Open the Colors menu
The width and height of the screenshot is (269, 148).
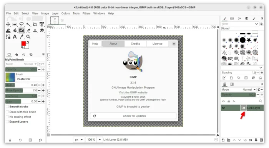[x=66, y=13]
